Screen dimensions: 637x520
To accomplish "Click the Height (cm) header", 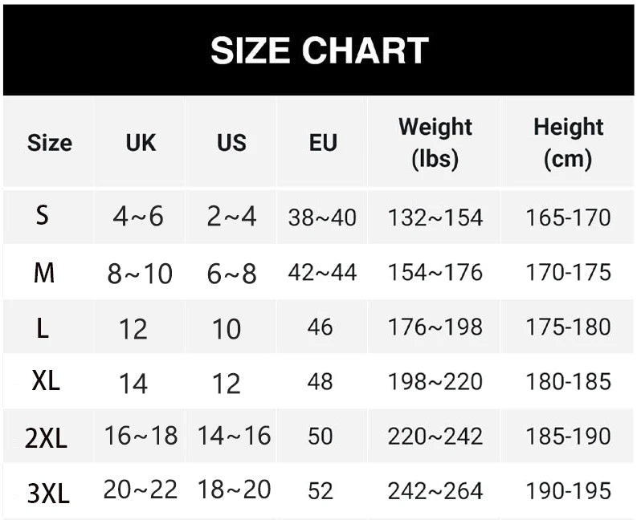I will [x=568, y=143].
